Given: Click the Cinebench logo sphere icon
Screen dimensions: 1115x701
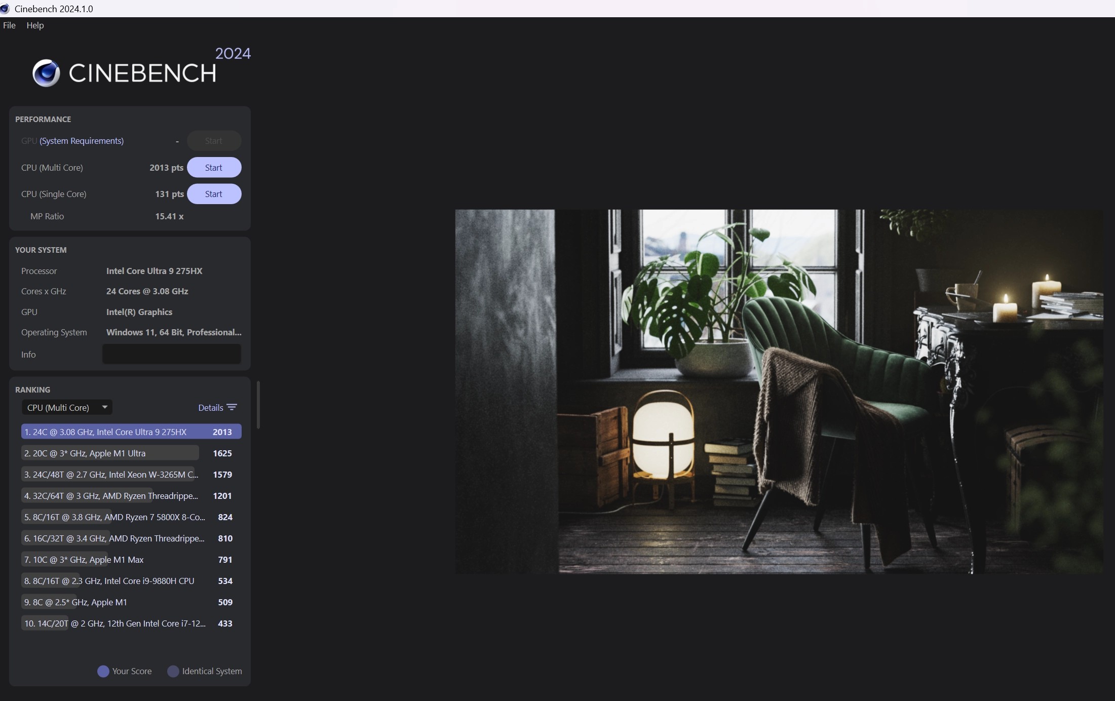Looking at the screenshot, I should coord(46,73).
